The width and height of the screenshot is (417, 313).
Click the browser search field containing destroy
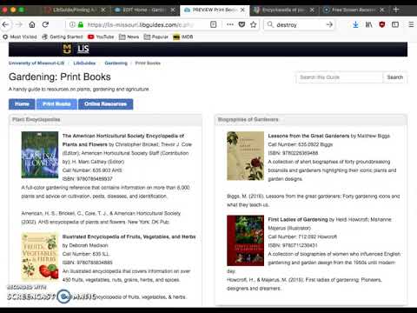click(300, 24)
